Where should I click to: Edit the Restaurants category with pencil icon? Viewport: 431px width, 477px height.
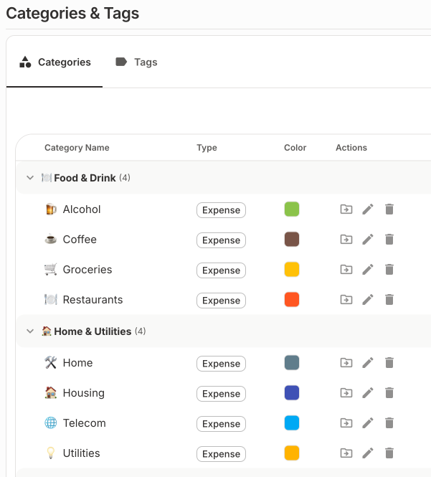(x=368, y=300)
